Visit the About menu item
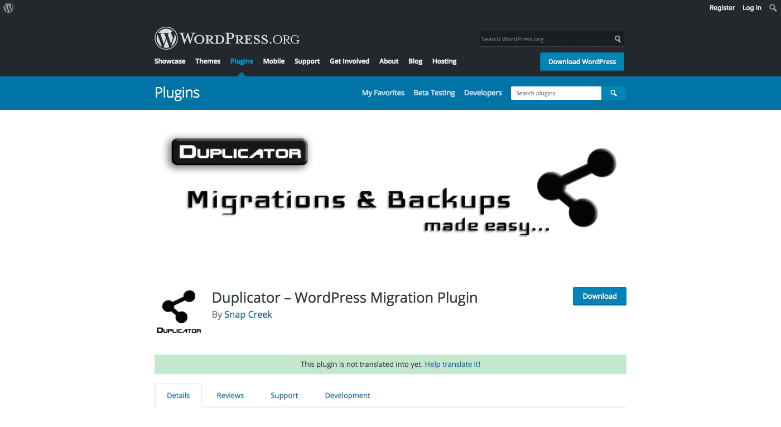 coord(389,61)
